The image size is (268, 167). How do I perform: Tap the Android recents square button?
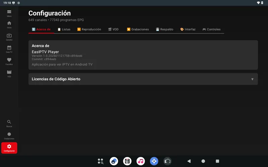click(x=217, y=161)
